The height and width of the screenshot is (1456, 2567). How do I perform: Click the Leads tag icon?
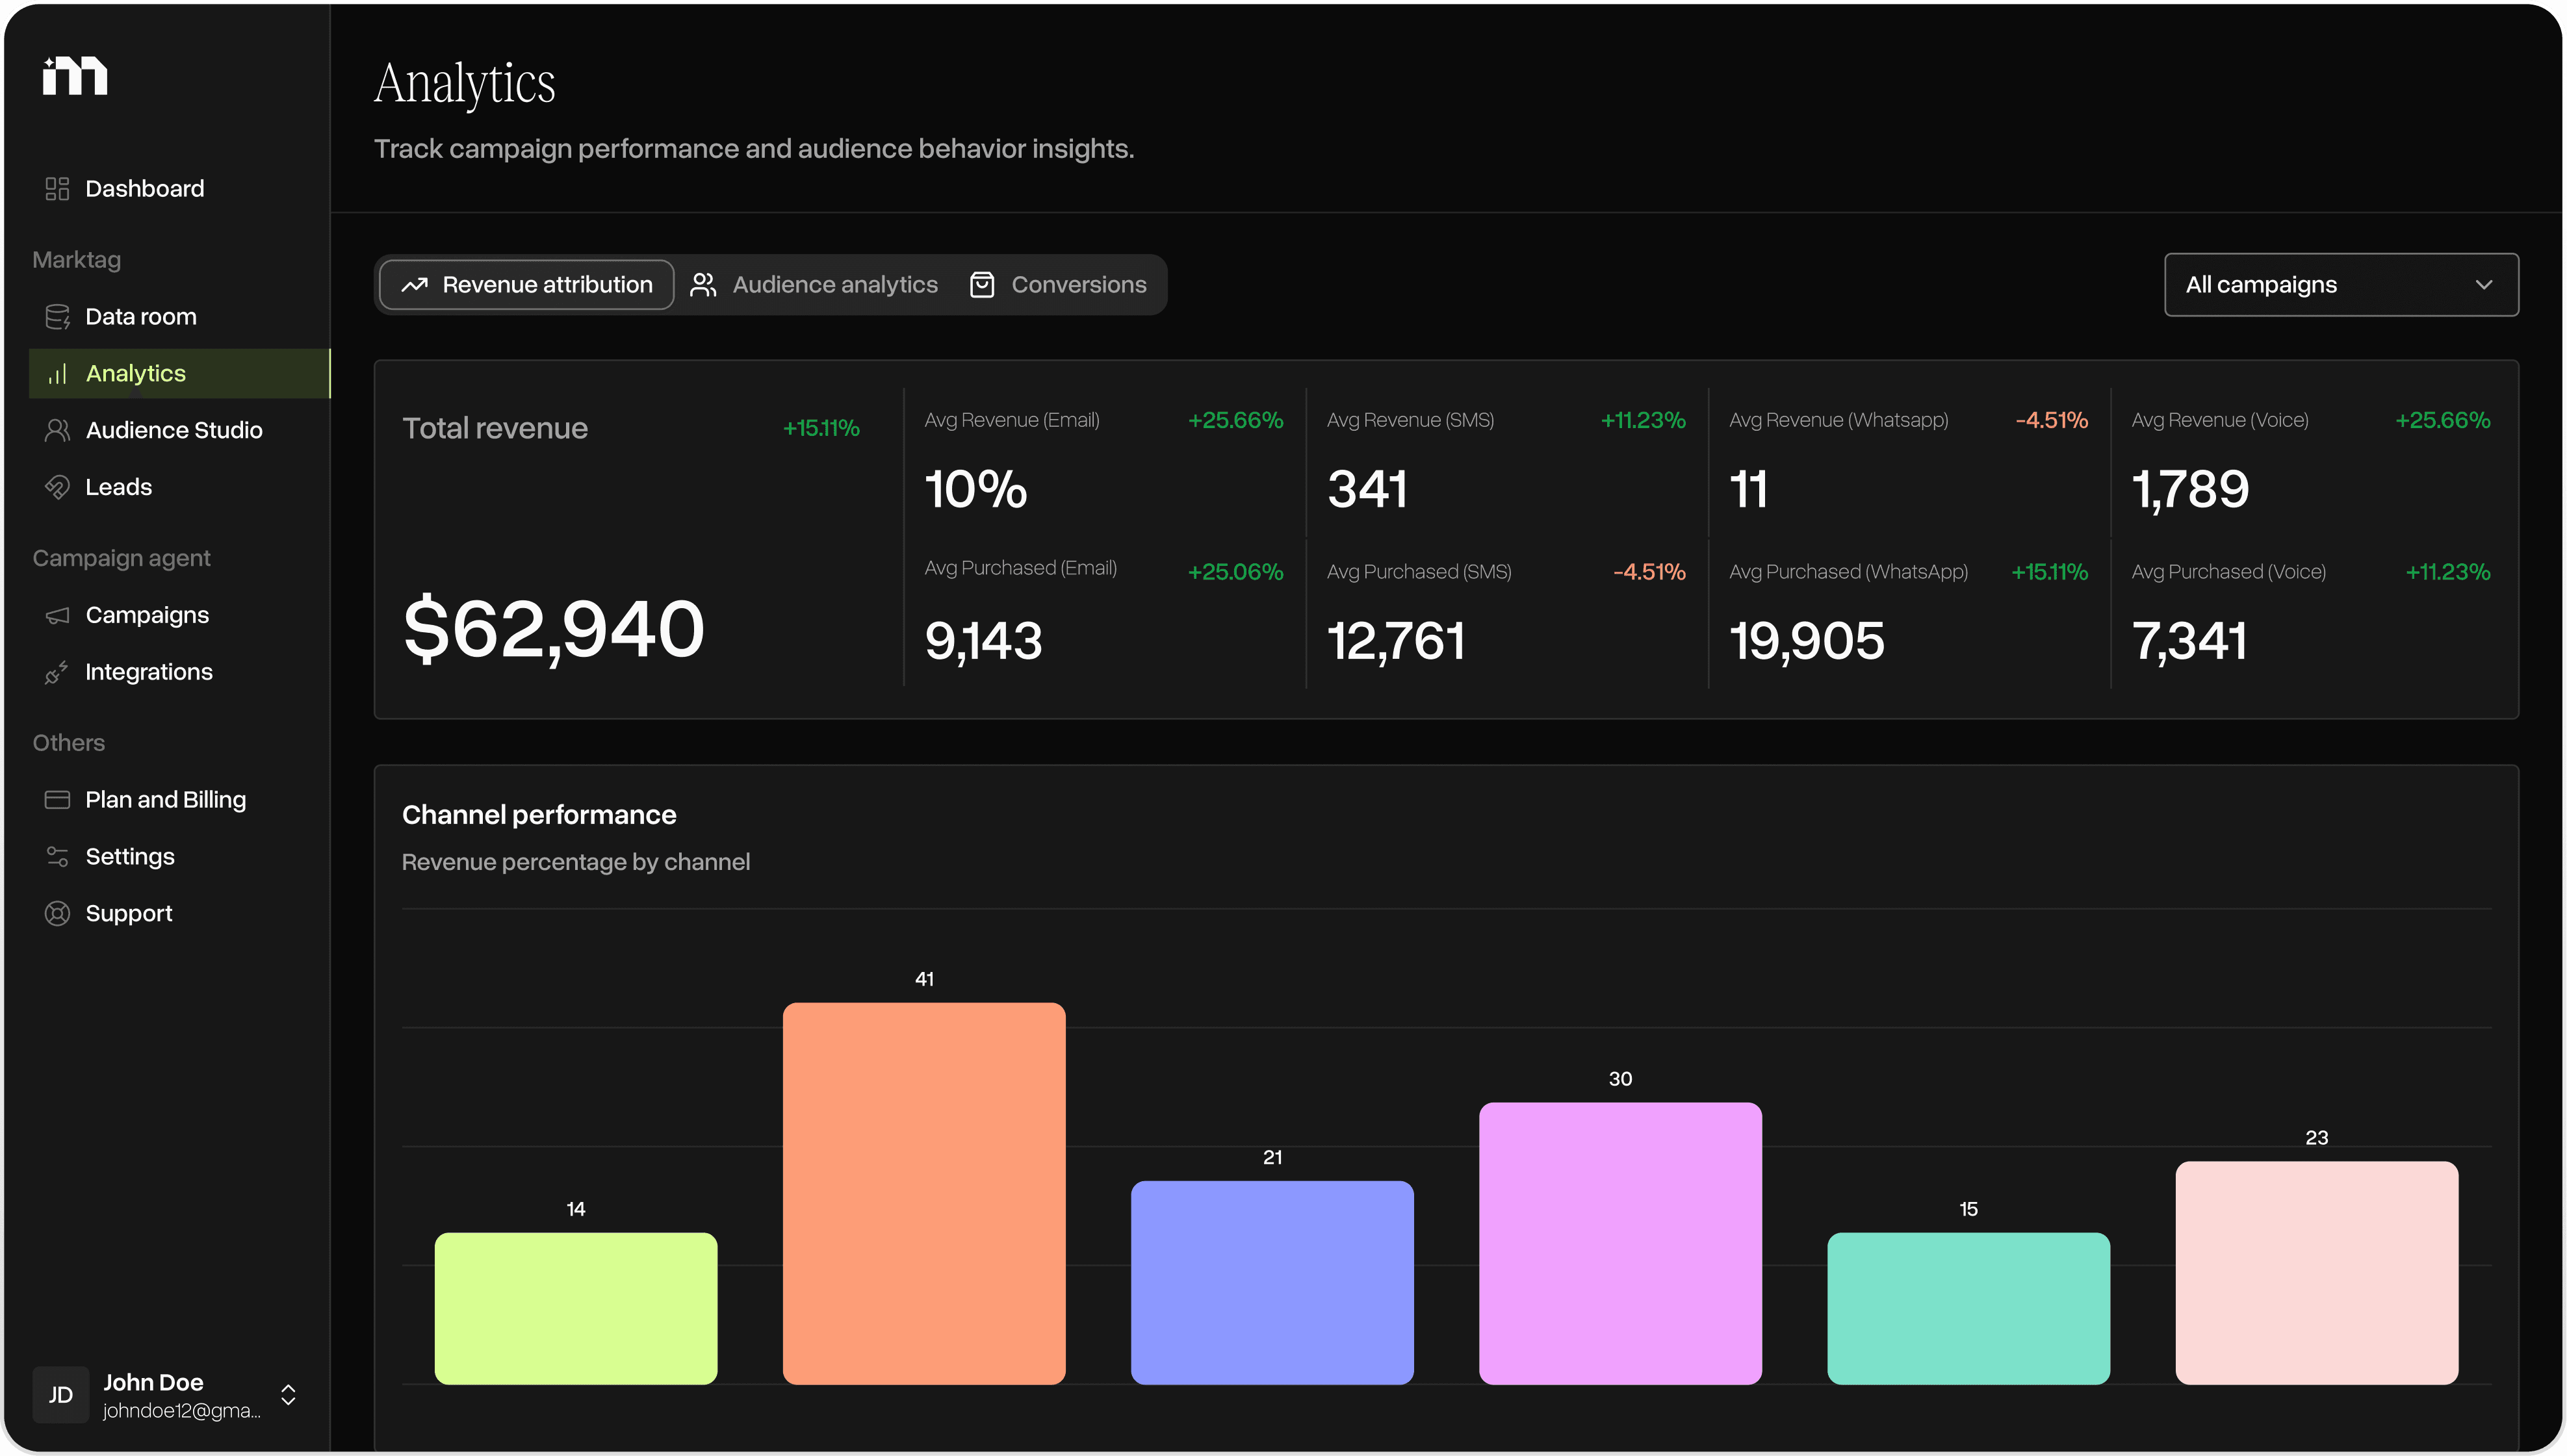57,487
